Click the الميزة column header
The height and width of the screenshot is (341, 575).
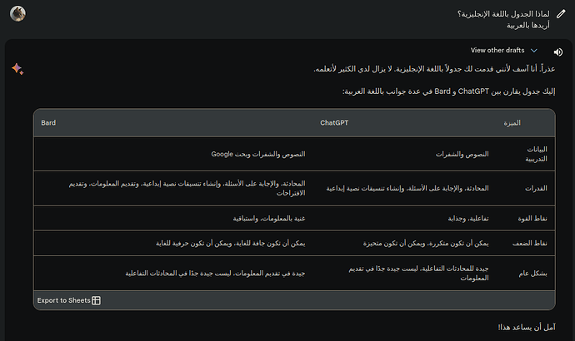click(x=512, y=123)
